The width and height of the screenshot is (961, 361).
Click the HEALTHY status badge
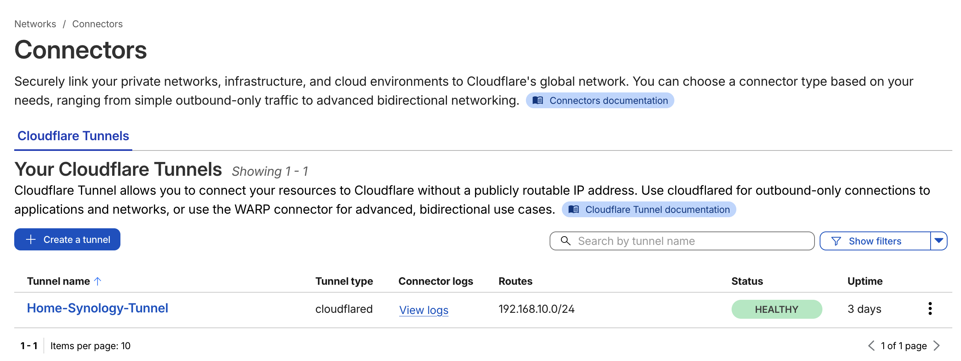tap(777, 309)
